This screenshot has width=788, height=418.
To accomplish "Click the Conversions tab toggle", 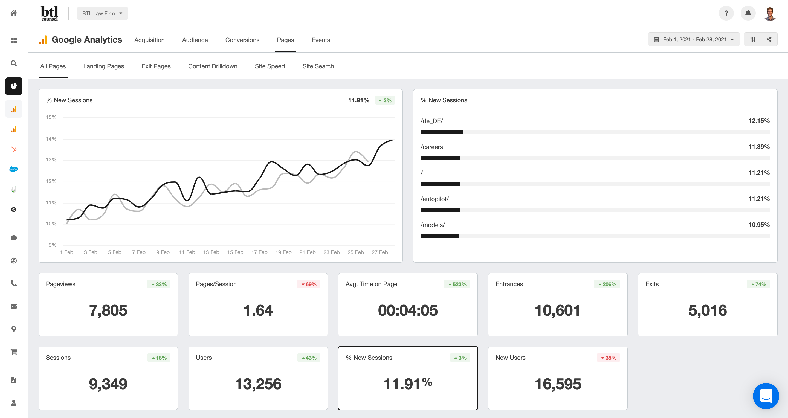I will (242, 39).
